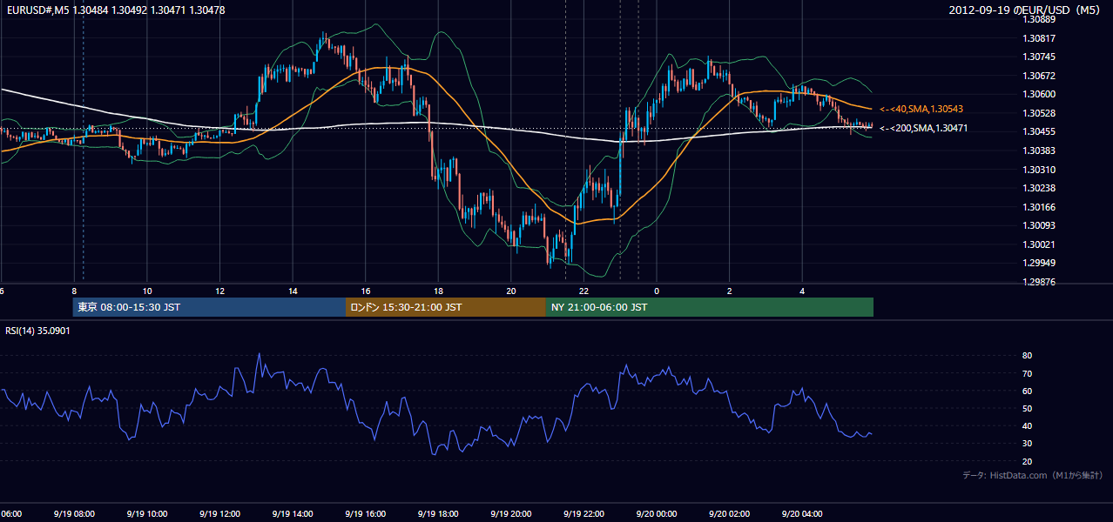Click the 9/20 00:00 time axis label
1113x522 pixels.
click(x=658, y=514)
